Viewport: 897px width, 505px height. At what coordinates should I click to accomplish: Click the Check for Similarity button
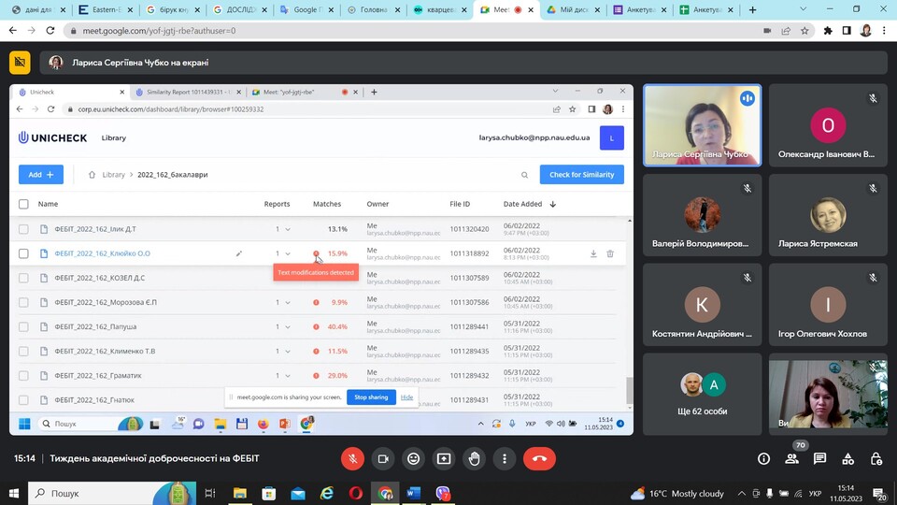[x=581, y=175]
